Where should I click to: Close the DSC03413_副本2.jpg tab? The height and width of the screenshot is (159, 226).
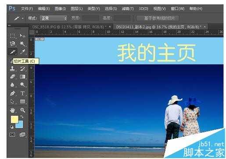point(205,27)
